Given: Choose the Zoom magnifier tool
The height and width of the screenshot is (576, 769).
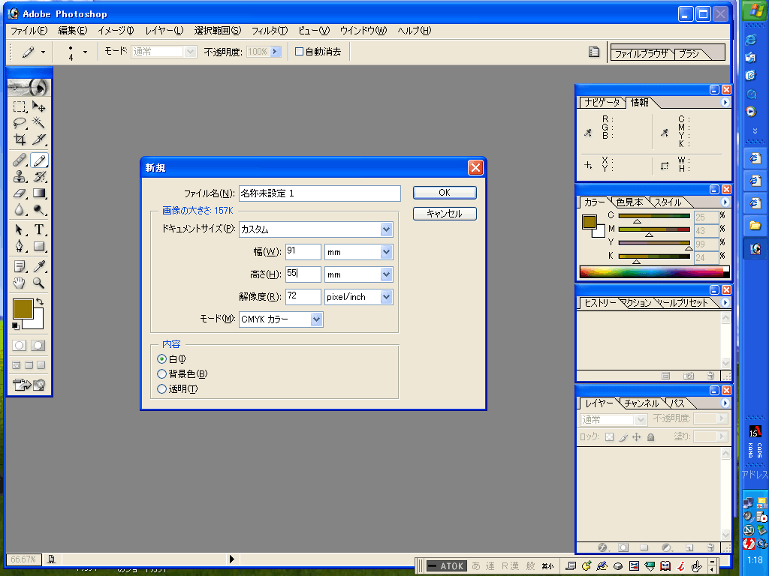Looking at the screenshot, I should [39, 283].
